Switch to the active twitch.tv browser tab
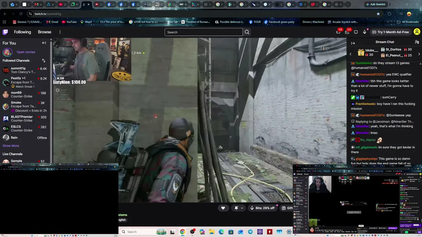The height and width of the screenshot is (237, 422). click(x=86, y=5)
